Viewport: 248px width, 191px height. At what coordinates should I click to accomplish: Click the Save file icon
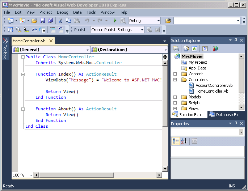(42, 21)
